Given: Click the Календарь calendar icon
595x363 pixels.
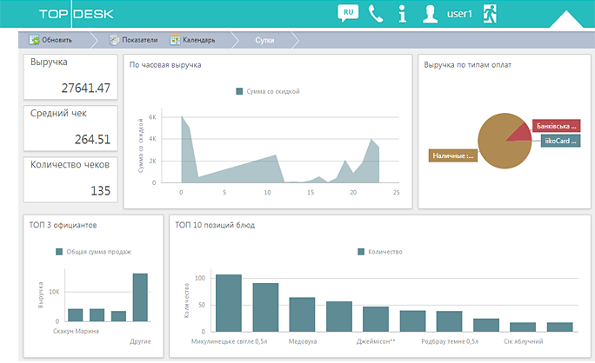Looking at the screenshot, I should pos(175,40).
